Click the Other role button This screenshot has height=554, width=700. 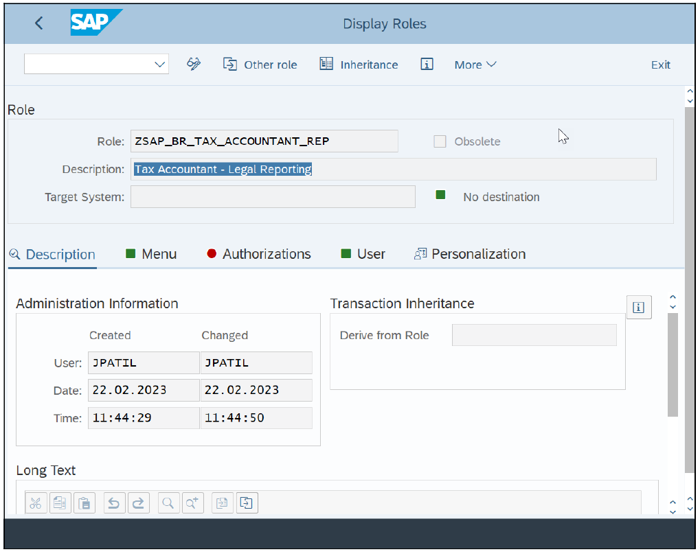[x=260, y=65]
